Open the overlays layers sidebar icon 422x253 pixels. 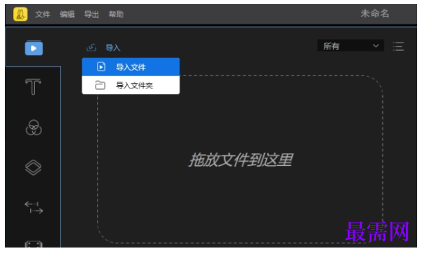(34, 167)
